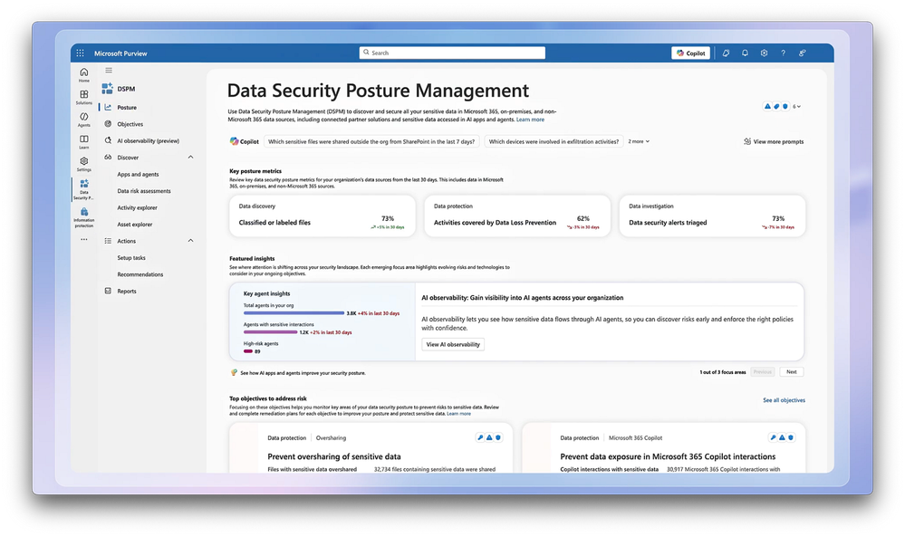Click the search box in header
Image resolution: width=905 pixels, height=537 pixels.
coord(452,53)
